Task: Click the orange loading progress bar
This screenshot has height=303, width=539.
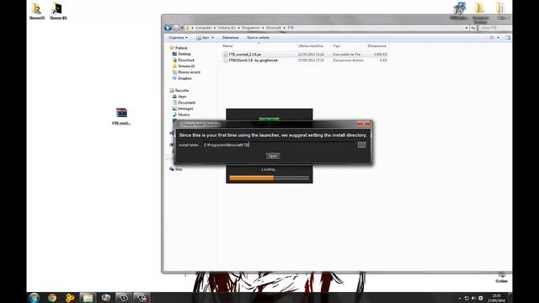Action: coord(269,178)
